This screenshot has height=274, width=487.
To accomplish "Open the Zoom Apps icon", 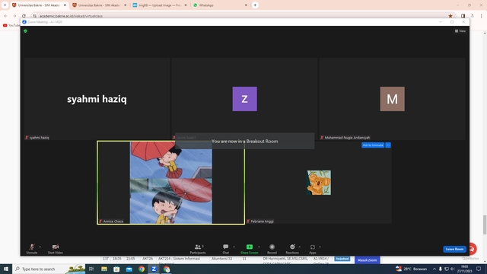I will (313, 247).
